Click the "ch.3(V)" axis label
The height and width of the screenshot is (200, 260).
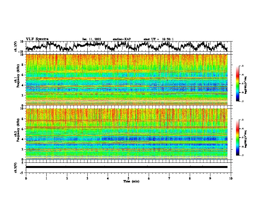pyautogui.click(x=16, y=168)
